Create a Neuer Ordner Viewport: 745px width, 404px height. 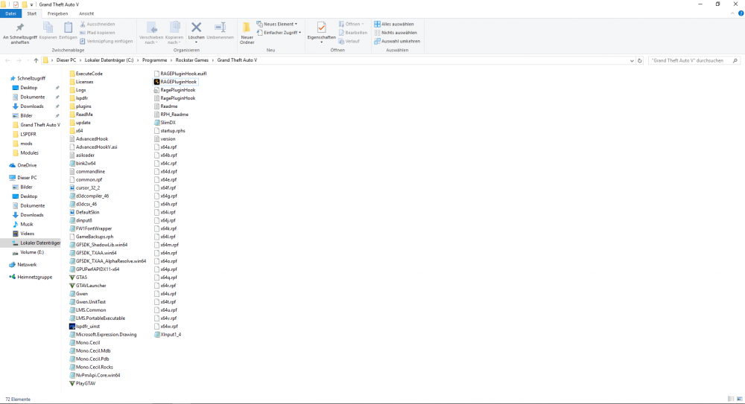(247, 33)
